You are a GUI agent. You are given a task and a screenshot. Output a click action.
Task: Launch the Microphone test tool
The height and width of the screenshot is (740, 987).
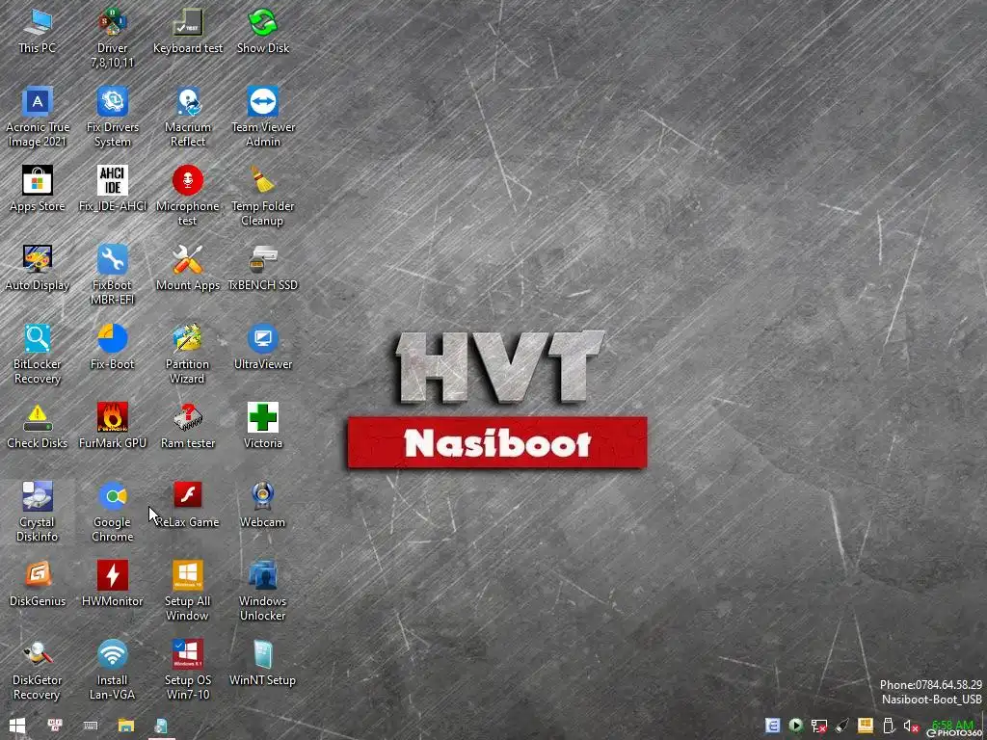188,196
